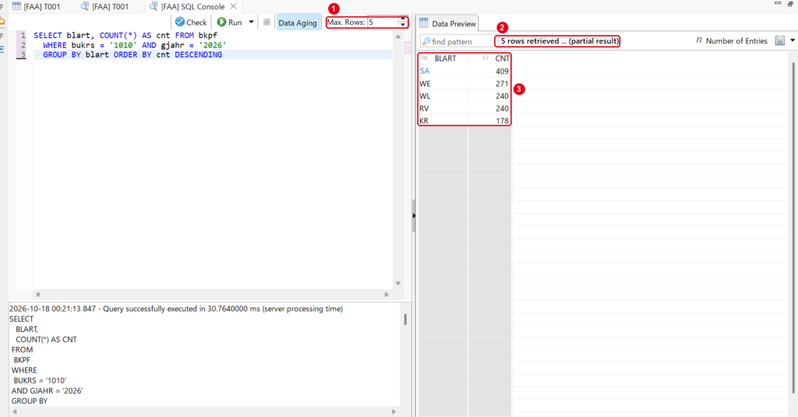Click the BLART column header

pyautogui.click(x=443, y=58)
